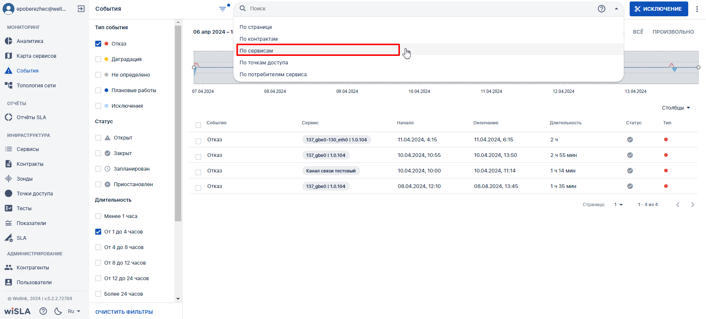706x319 pixels.
Task: Click the user account avatar icon
Action: [x=9, y=9]
